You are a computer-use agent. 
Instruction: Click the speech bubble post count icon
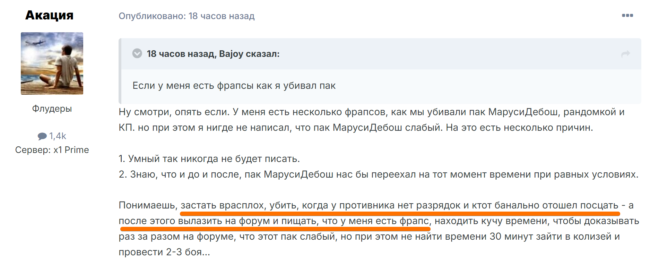point(42,136)
